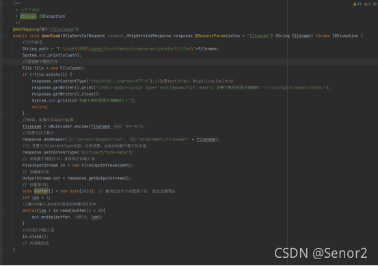
Task: Click the response.getWriter().print line
Action: point(181,88)
